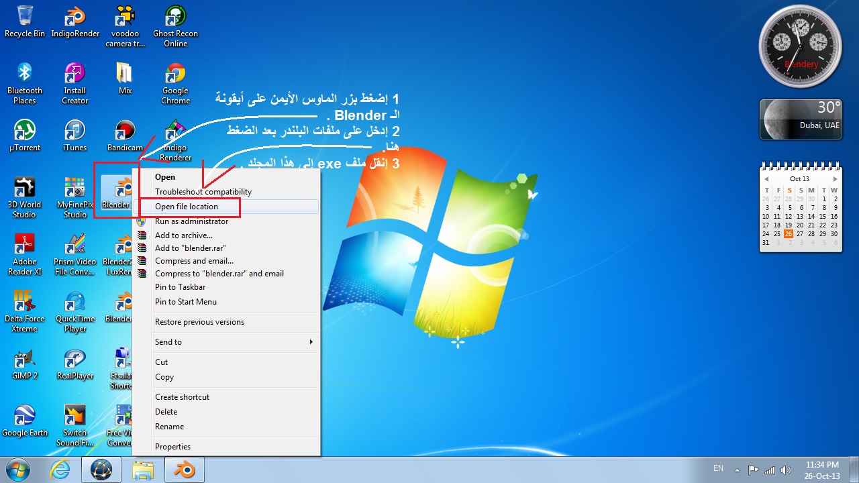This screenshot has width=859, height=483.
Task: Select the voodoo camera tracker shortcut
Action: tap(125, 25)
